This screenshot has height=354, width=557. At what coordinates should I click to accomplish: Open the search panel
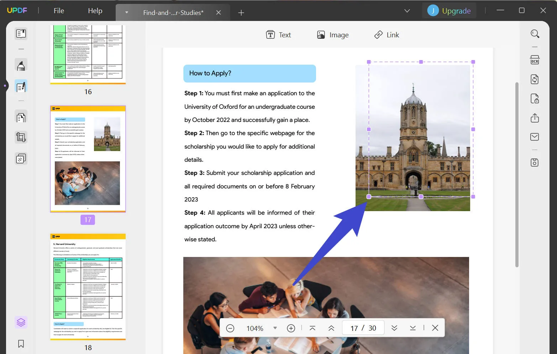(535, 34)
